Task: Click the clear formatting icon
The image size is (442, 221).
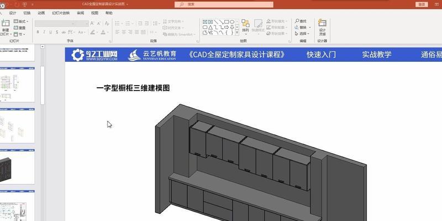Action: pos(107,24)
